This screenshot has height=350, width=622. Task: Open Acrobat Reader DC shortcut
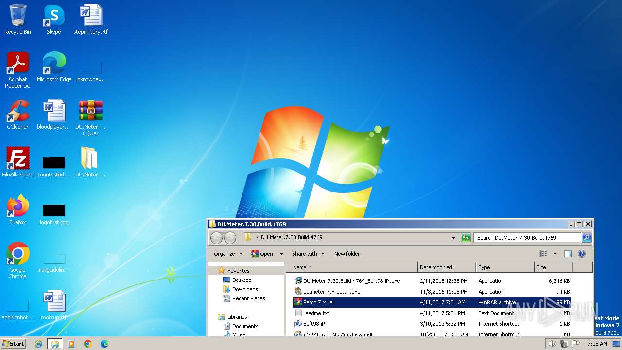pyautogui.click(x=17, y=70)
